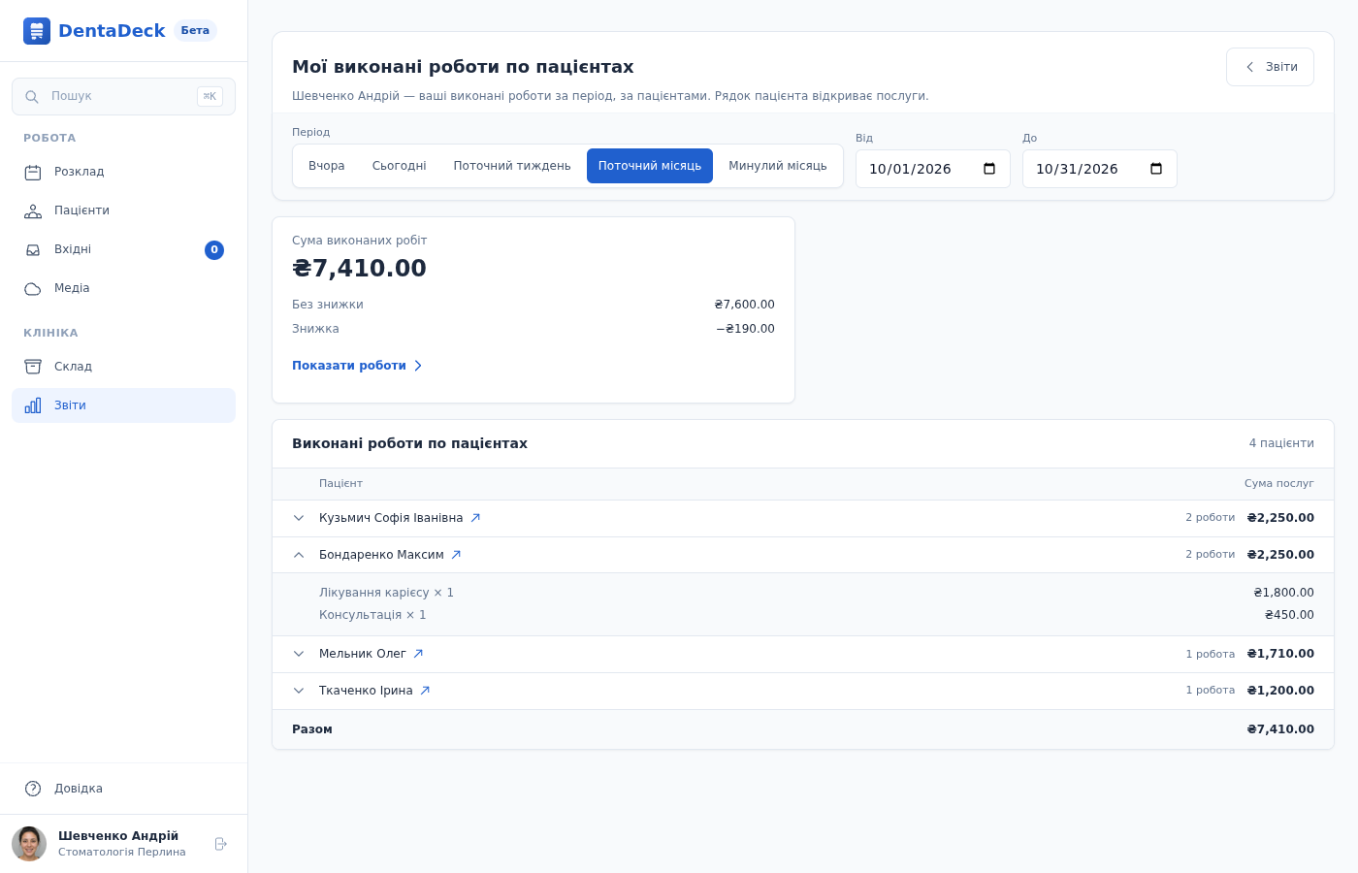Click the user avatar photo
This screenshot has height=873, width=1358.
[x=29, y=844]
